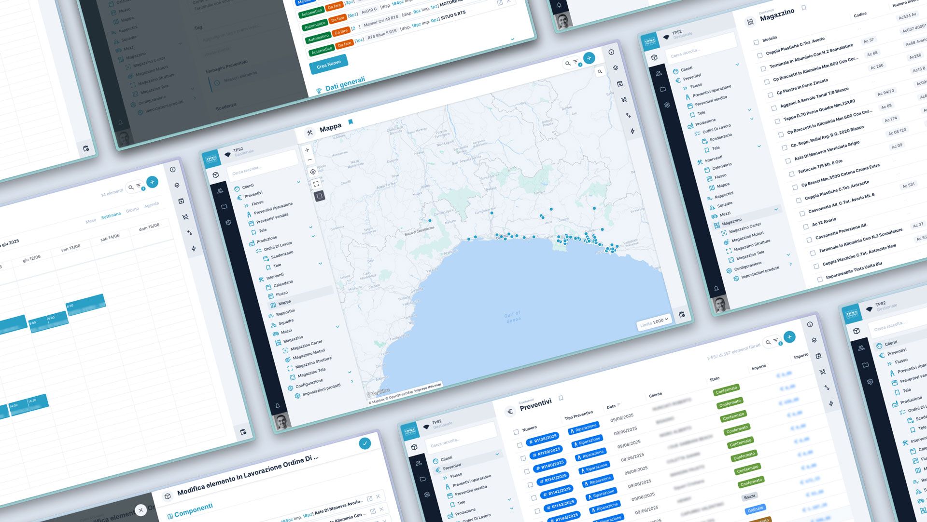Add new item in Preventivi window
The height and width of the screenshot is (522, 927).
click(x=789, y=337)
